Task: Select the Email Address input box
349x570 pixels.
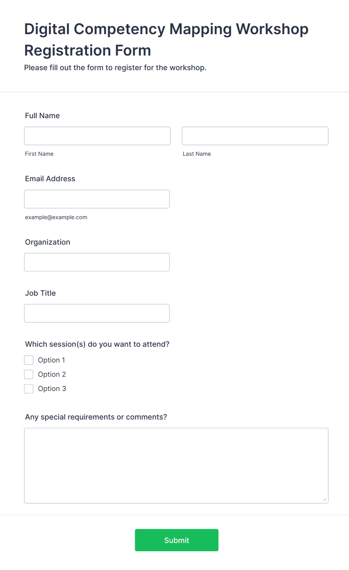Action: tap(97, 199)
